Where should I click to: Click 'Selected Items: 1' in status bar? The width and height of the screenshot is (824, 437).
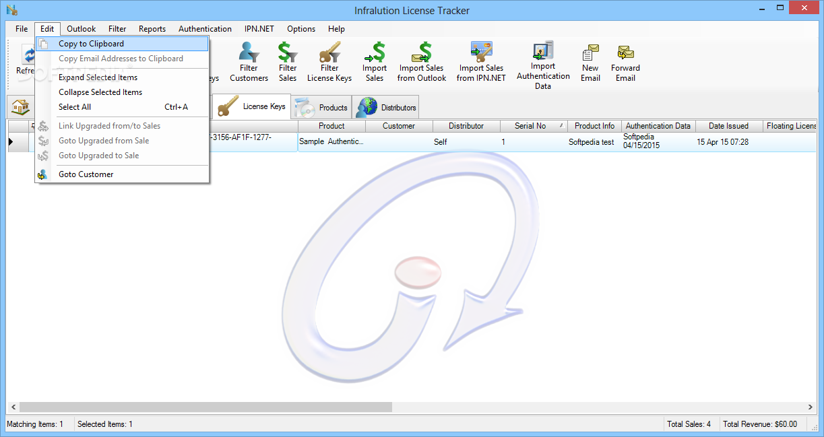pyautogui.click(x=105, y=424)
